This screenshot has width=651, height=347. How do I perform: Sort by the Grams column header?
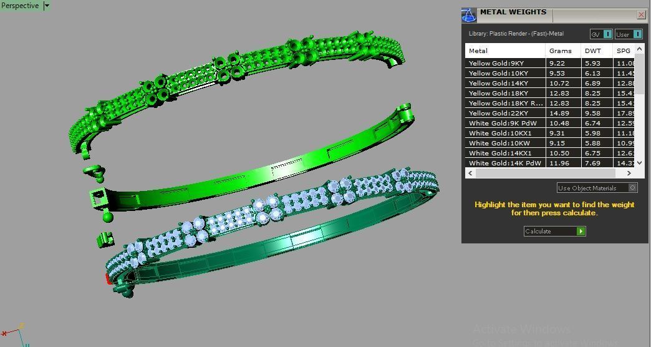(563, 51)
